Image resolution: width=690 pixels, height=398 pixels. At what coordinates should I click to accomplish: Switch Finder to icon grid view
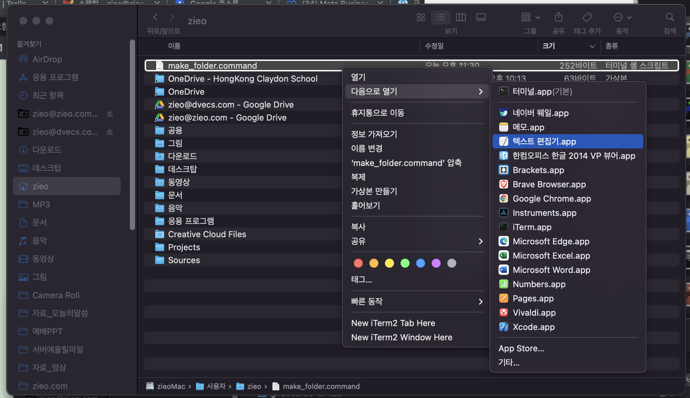click(421, 17)
